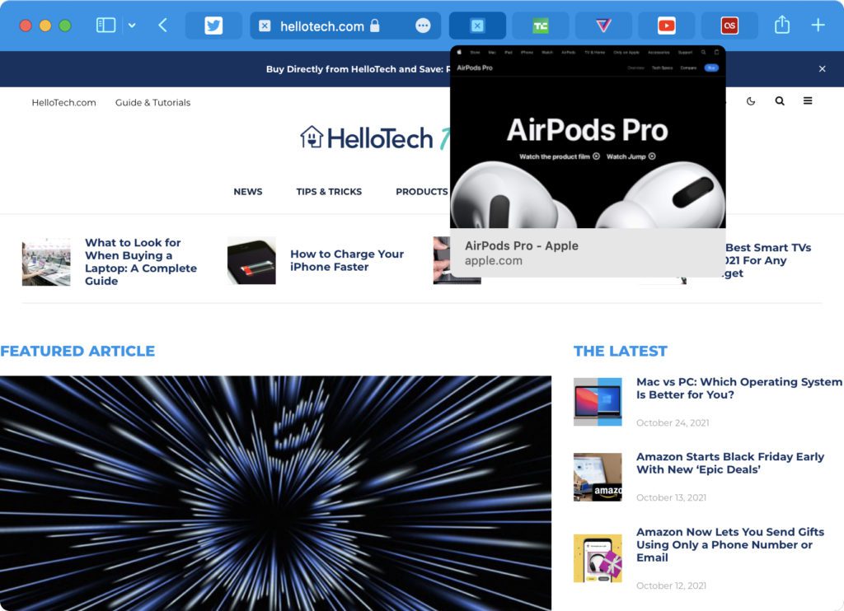The image size is (844, 611).
Task: Go back with the back arrow
Action: click(162, 26)
